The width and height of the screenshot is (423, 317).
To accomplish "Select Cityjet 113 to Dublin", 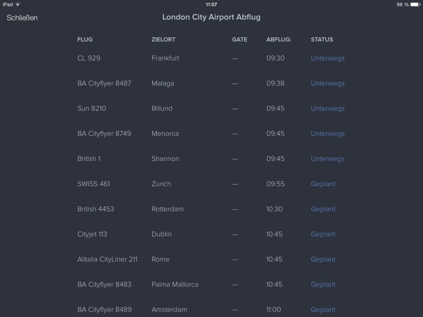I will click(92, 234).
